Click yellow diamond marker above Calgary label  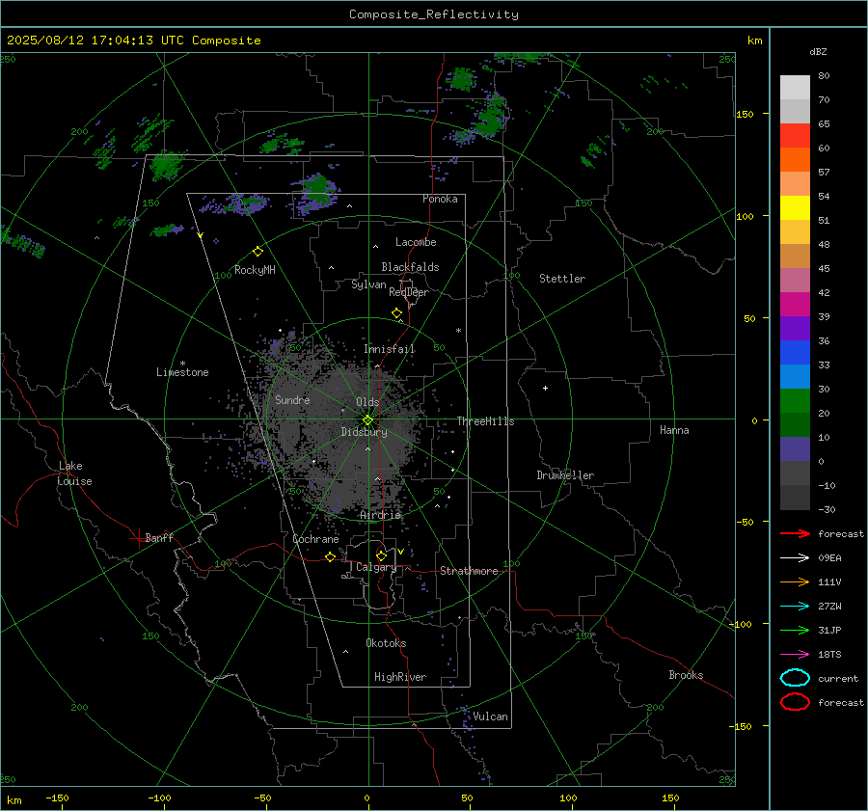[381, 555]
